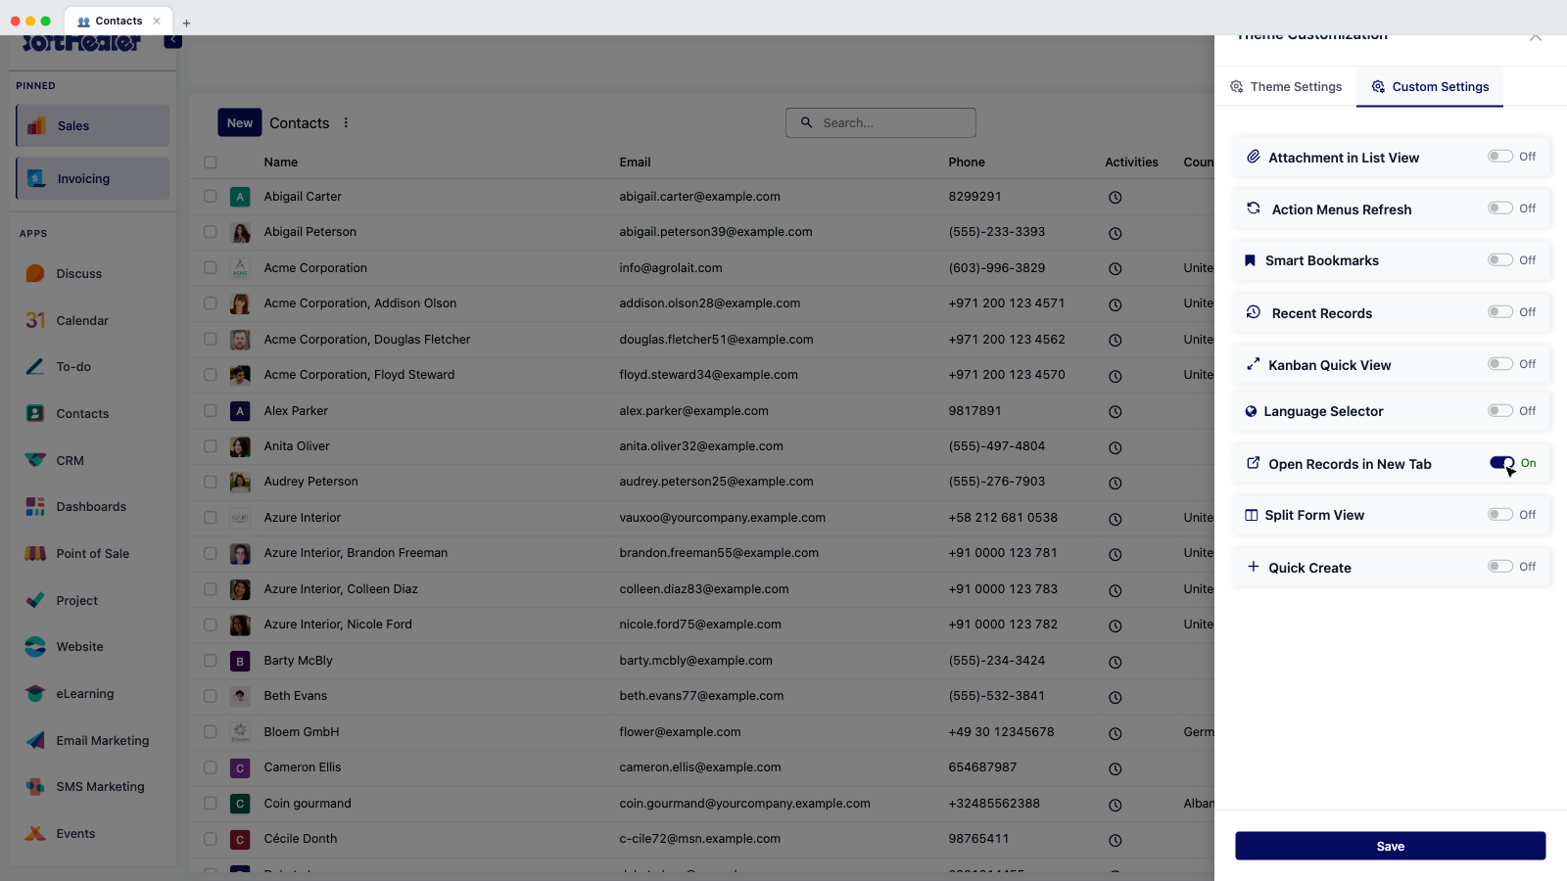
Task: Enable the Quick Create toggle
Action: (1500, 567)
